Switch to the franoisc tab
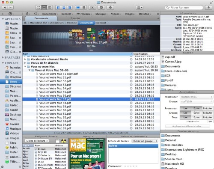Screen dimensions: 214x169 pyautogui.click(x=75, y=18)
